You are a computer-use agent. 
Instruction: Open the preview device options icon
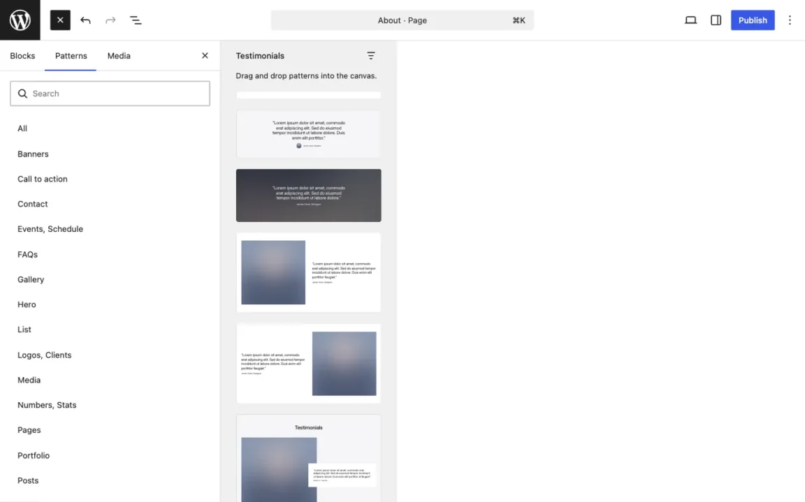[690, 20]
